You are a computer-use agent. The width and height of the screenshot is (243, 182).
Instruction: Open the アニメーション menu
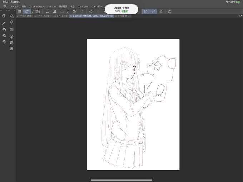point(36,6)
